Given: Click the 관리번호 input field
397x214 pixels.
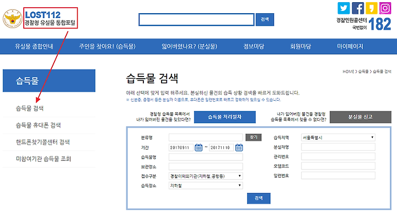Looking at the screenshot, I should tap(338, 156).
